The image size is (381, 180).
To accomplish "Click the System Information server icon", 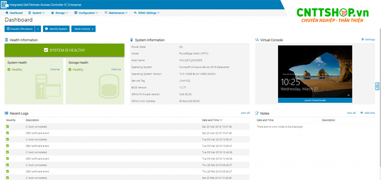I will point(132,40).
